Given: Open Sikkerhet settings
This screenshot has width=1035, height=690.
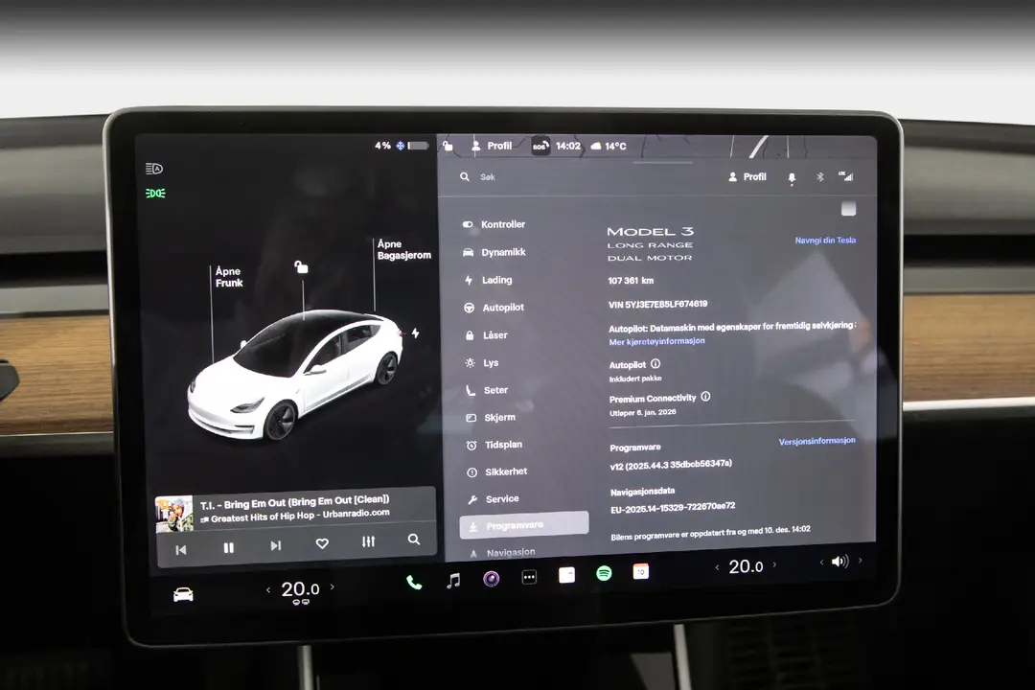Looking at the screenshot, I should [x=497, y=472].
